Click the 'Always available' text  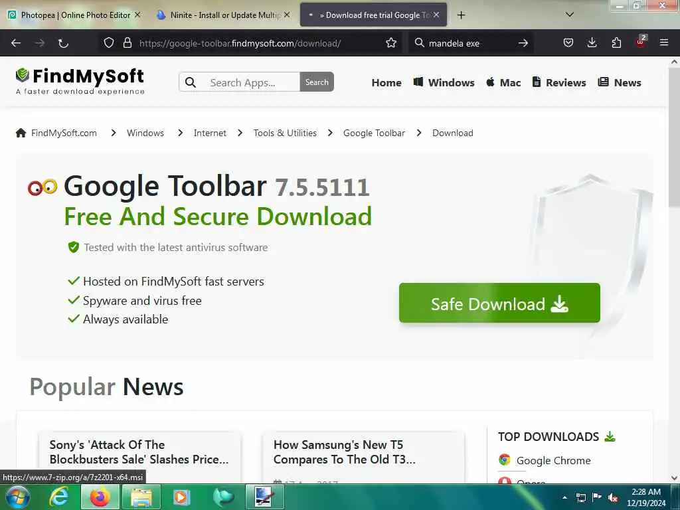pos(126,319)
